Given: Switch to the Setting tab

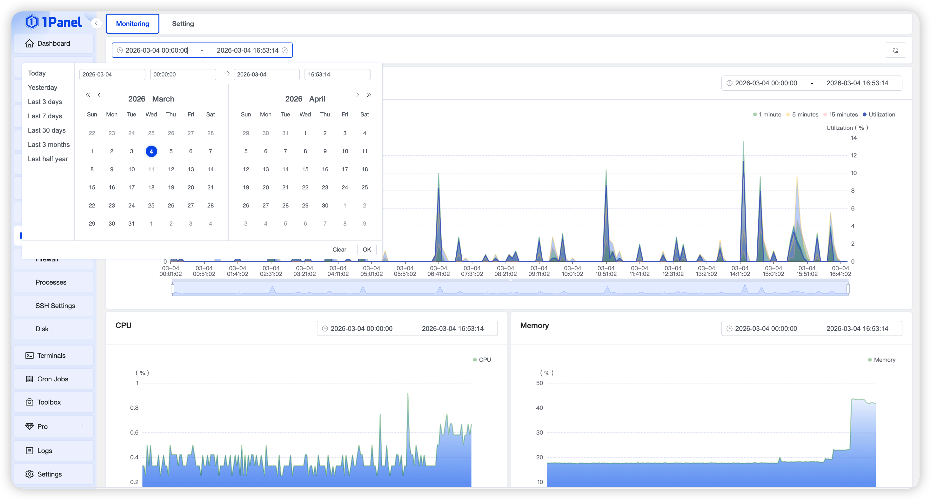Looking at the screenshot, I should click(x=183, y=23).
